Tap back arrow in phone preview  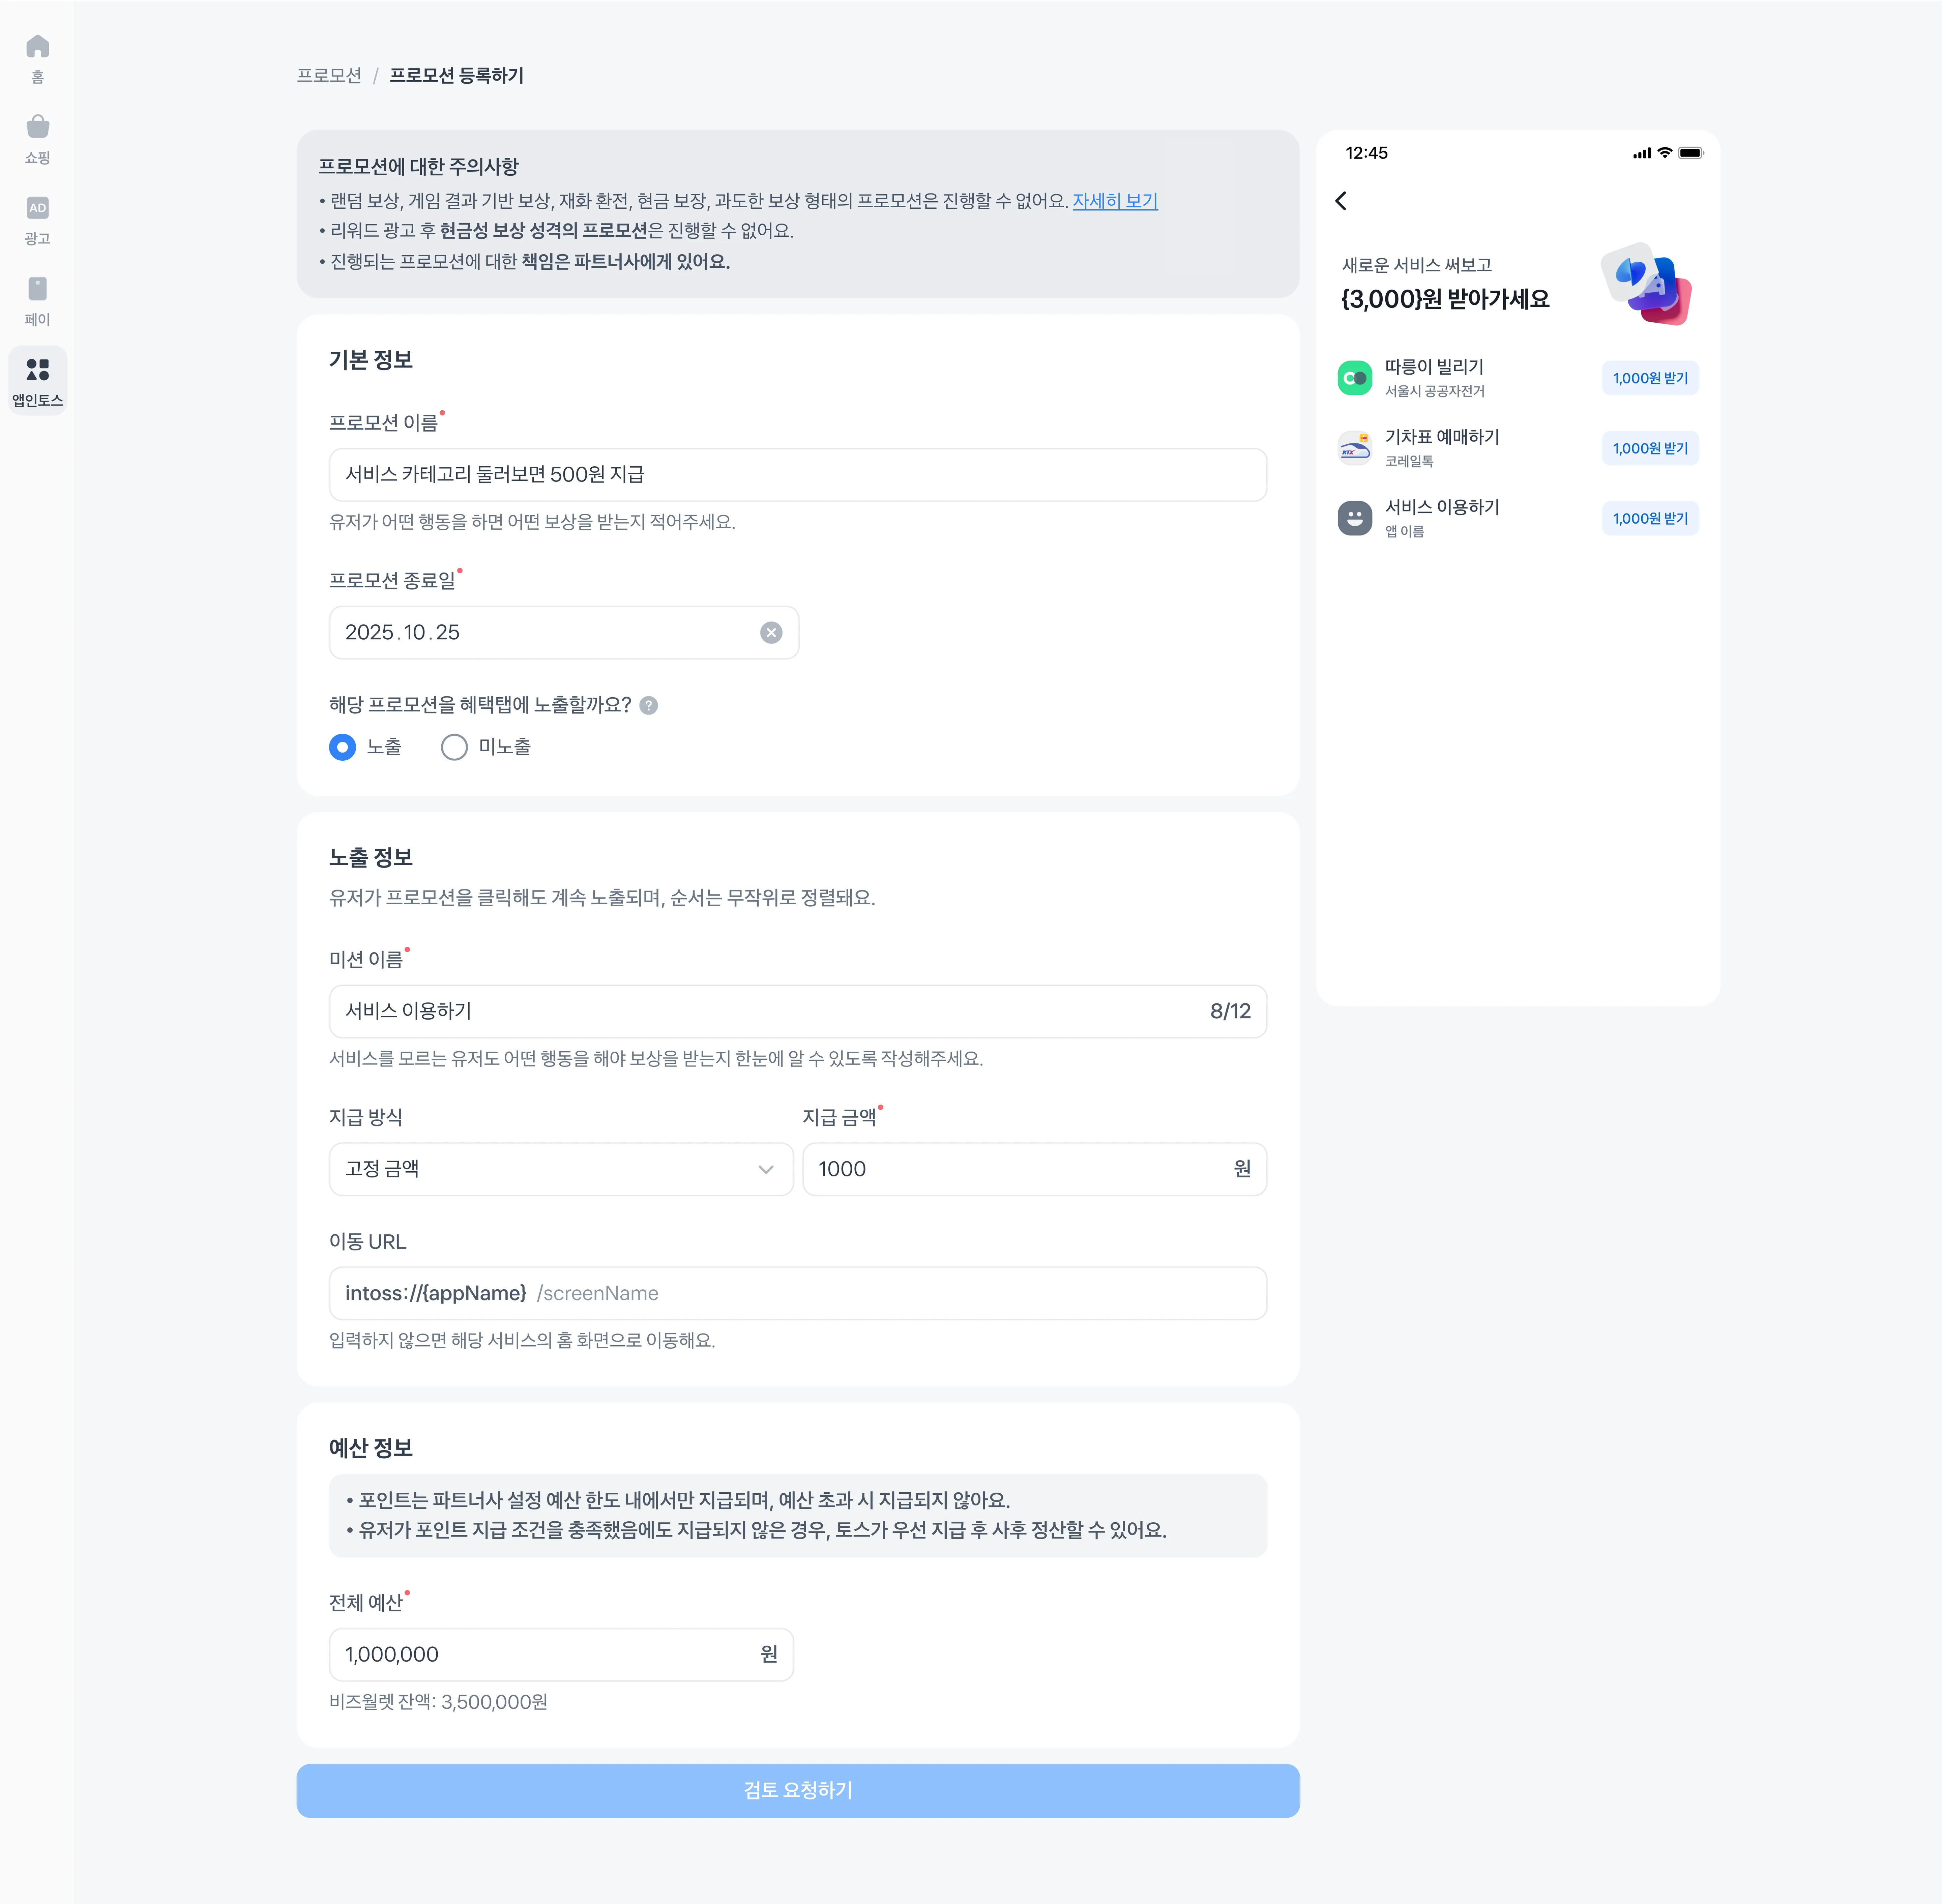coord(1341,201)
